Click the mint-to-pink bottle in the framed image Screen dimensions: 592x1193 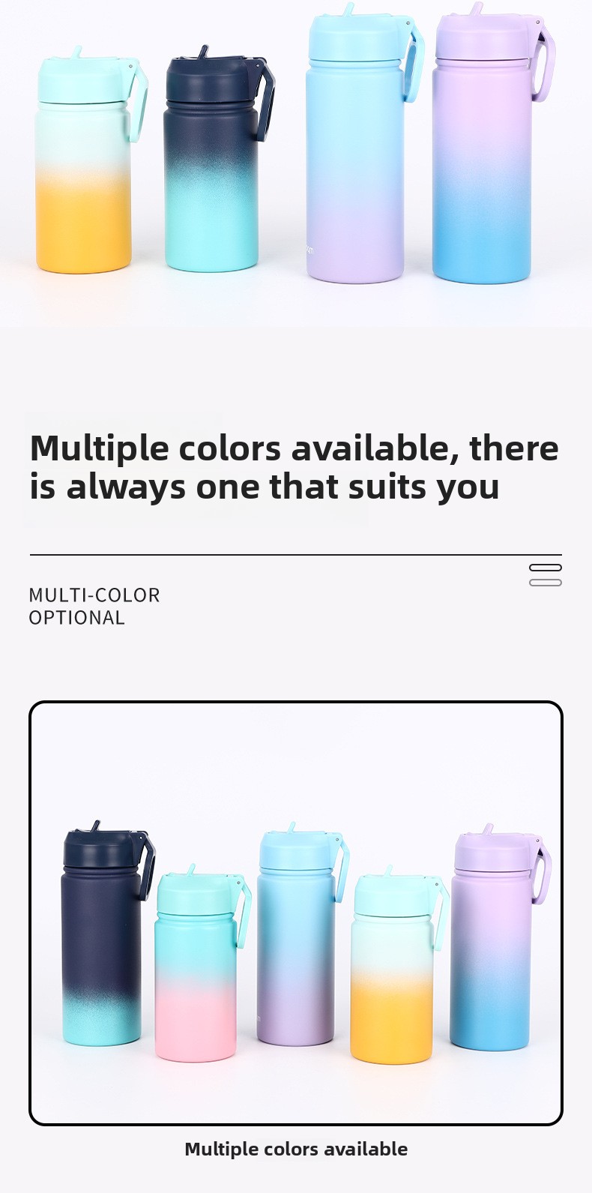click(201, 964)
